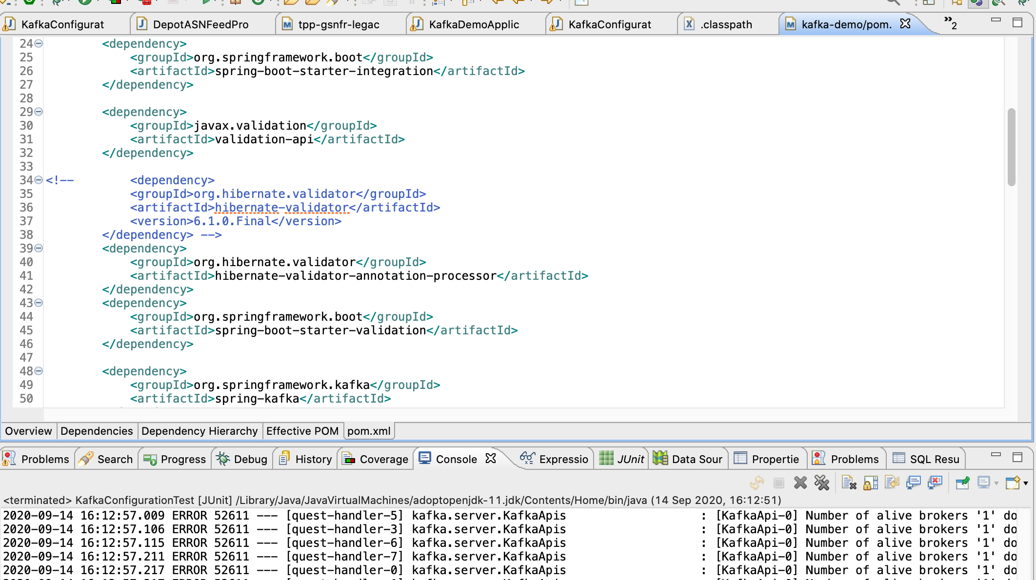Toggle console Scroll Lock
This screenshot has height=580, width=1036.
click(x=871, y=483)
